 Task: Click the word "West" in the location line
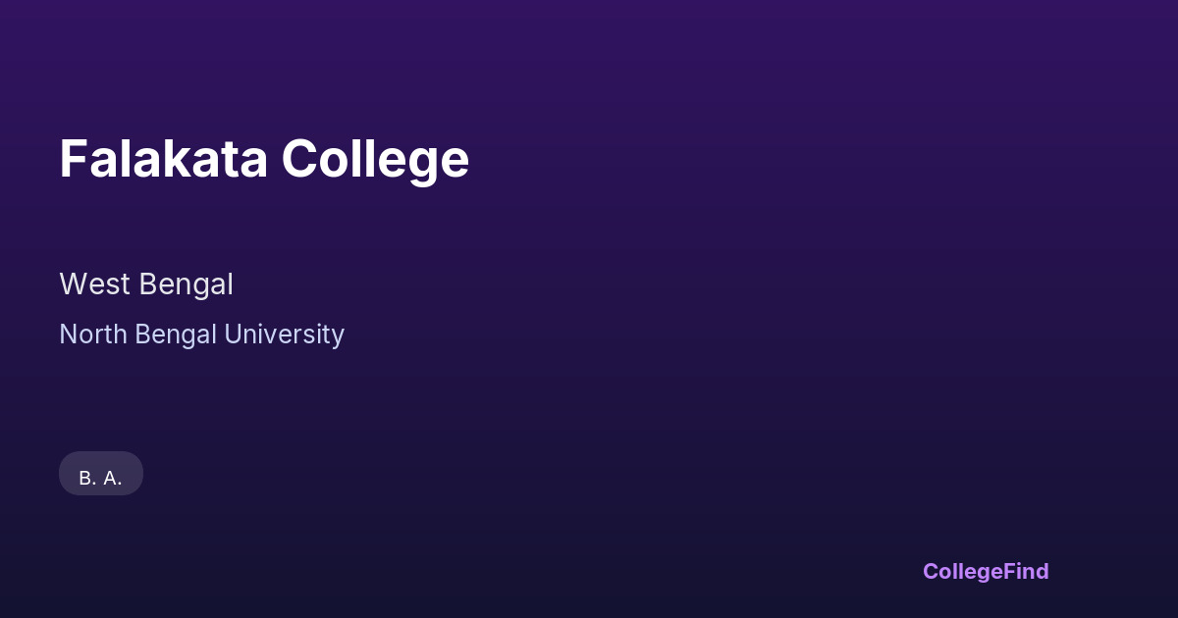tap(95, 284)
